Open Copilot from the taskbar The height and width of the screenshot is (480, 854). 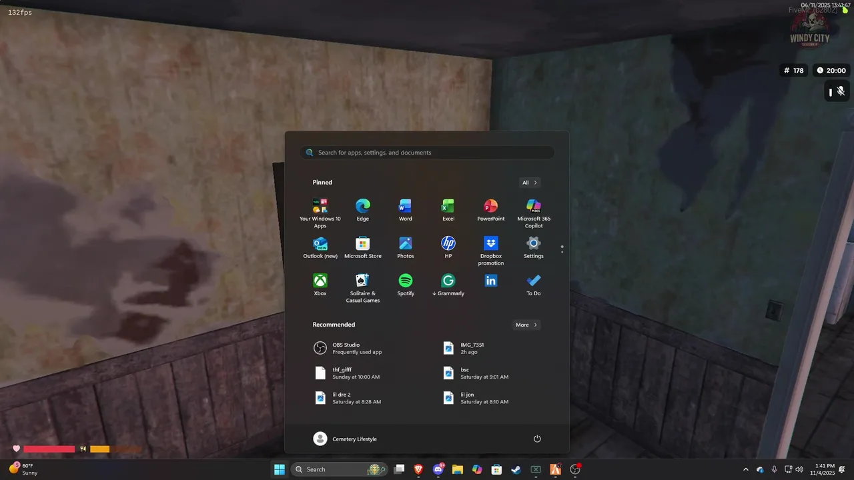pyautogui.click(x=477, y=469)
